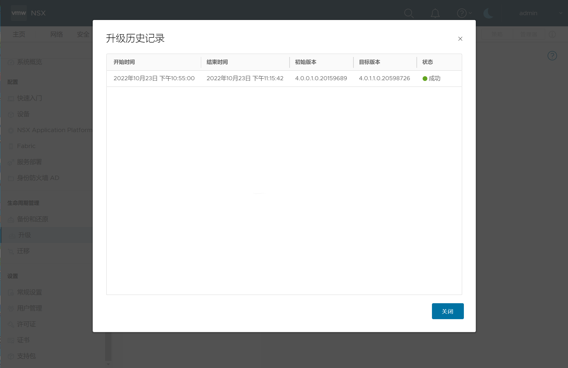Click the 迁移 icon in sidebar
This screenshot has width=568, height=368.
[11, 251]
